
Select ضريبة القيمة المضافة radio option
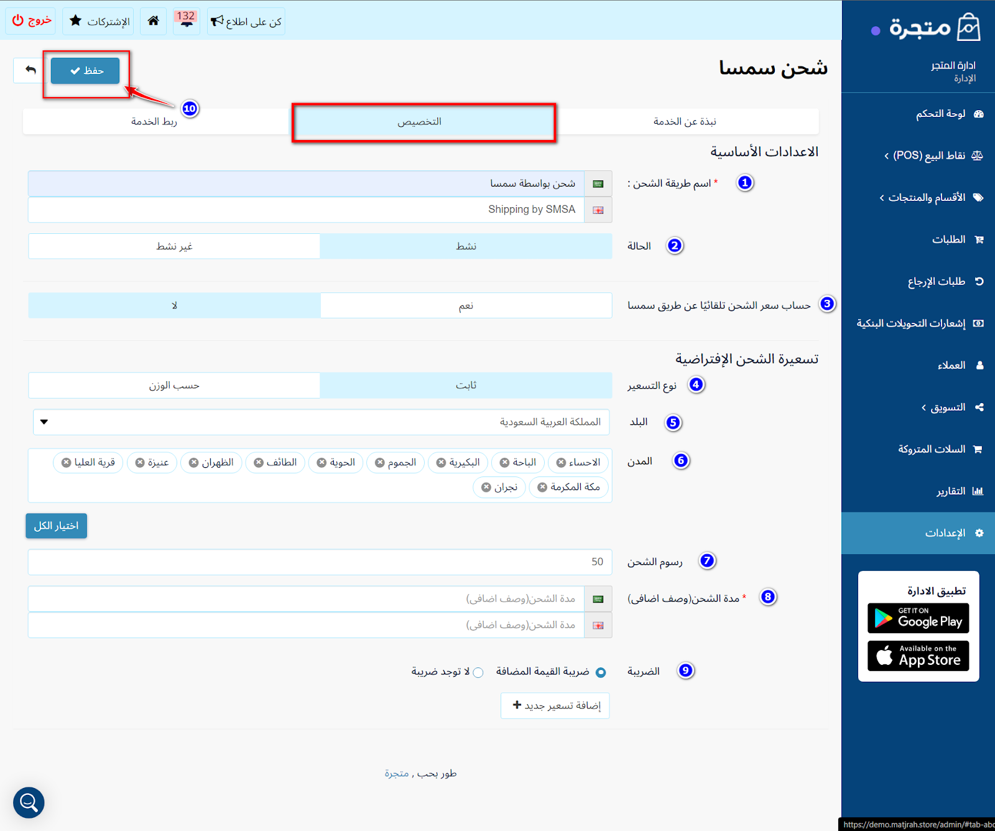point(601,672)
